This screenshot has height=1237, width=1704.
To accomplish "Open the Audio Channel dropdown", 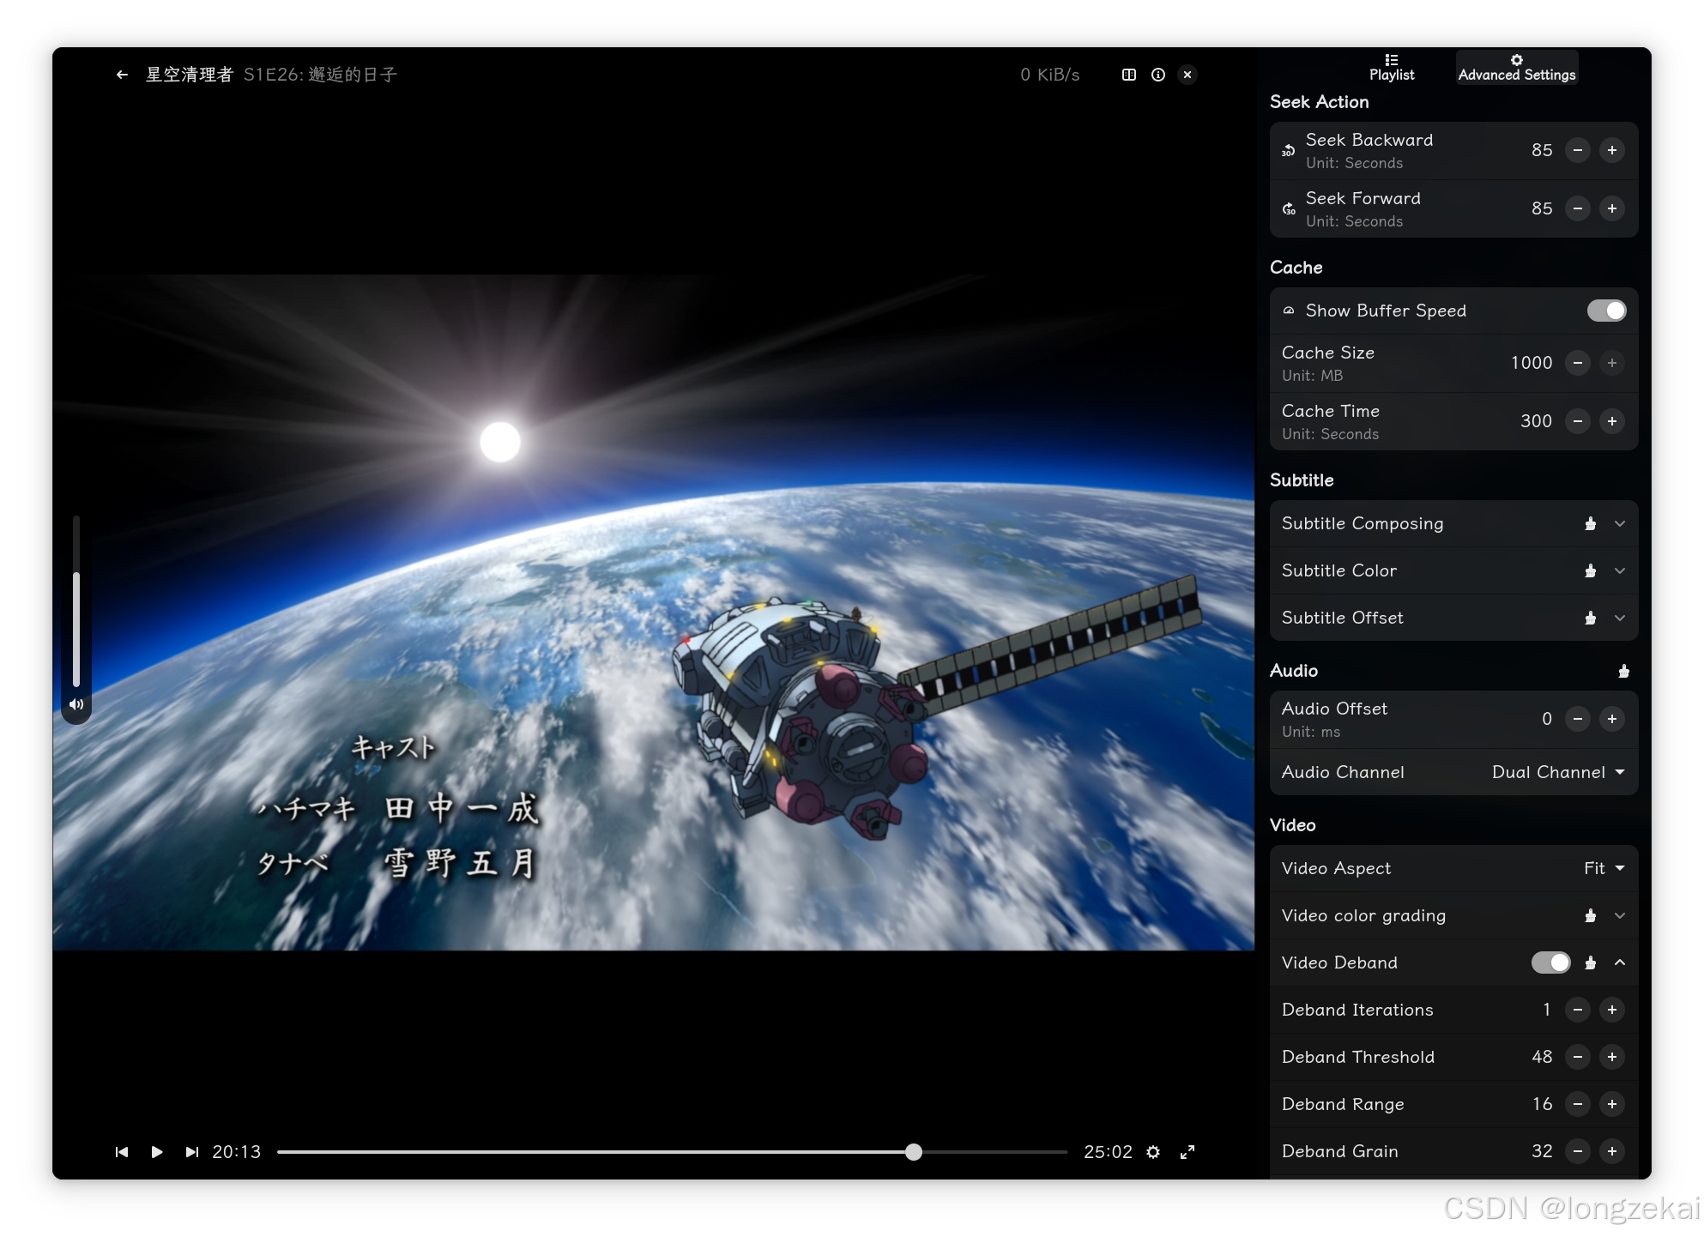I will coord(1557,772).
